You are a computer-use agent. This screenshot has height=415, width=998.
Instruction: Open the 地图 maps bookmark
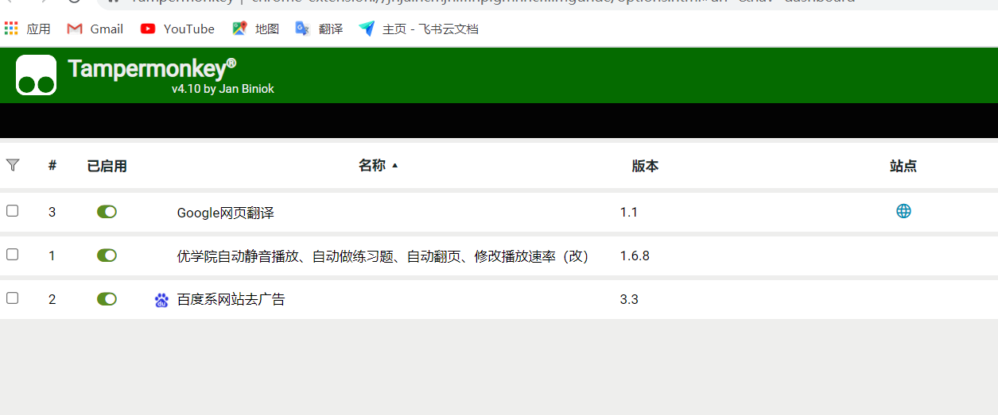255,29
